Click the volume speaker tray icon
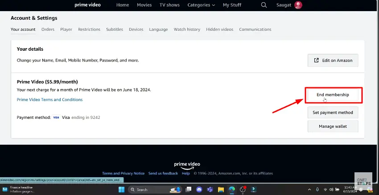379x195 pixels. click(x=331, y=190)
